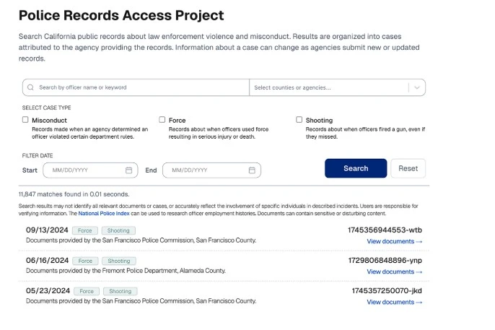Click the Force tag on the 06/16/2024 case
The height and width of the screenshot is (330, 495).
(x=85, y=261)
